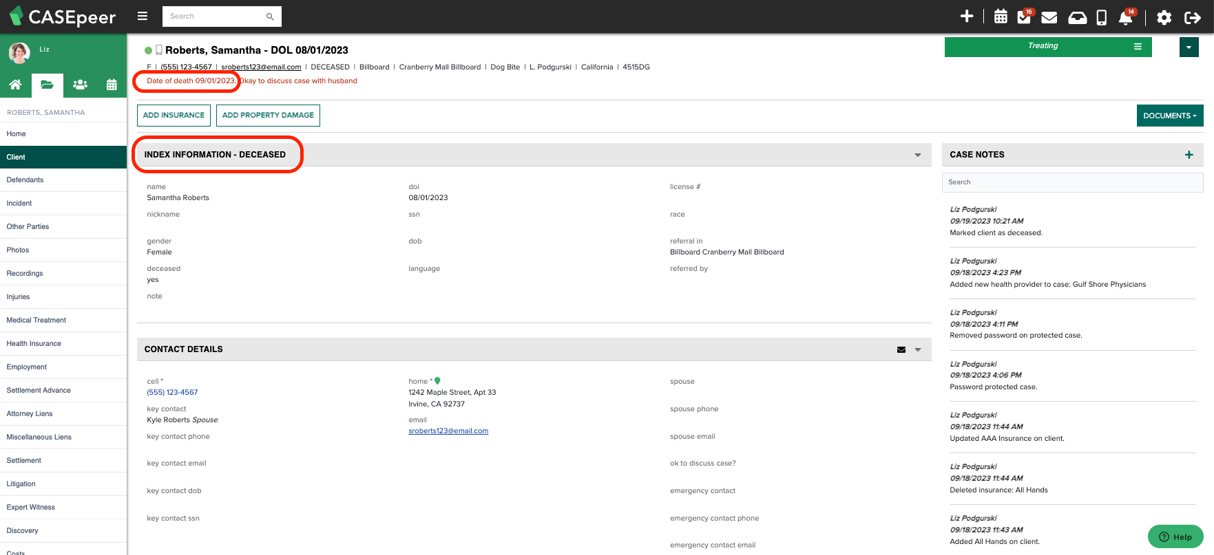Open the mobile phone icon in top bar
Screen dimensions: 1214x555
[x=1102, y=17]
